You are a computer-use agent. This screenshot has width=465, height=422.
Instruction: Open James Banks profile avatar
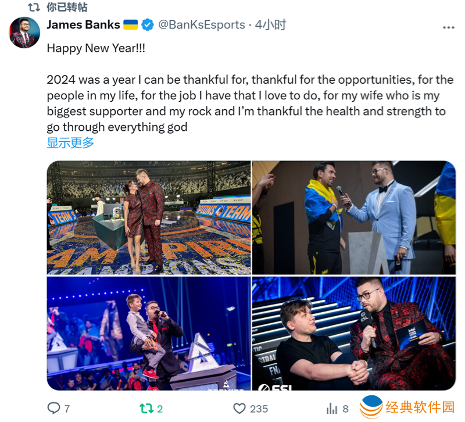coord(24,33)
